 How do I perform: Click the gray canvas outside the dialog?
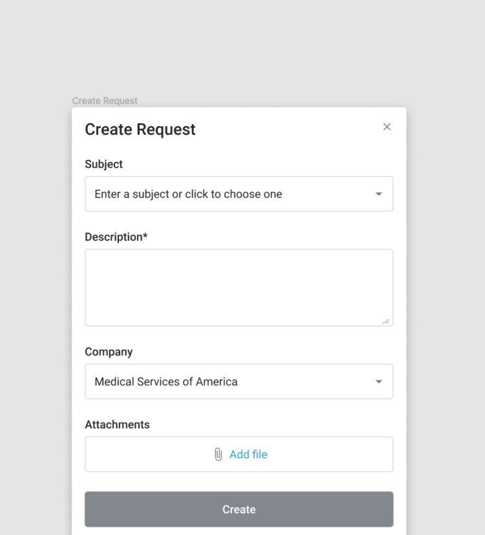click(239, 48)
